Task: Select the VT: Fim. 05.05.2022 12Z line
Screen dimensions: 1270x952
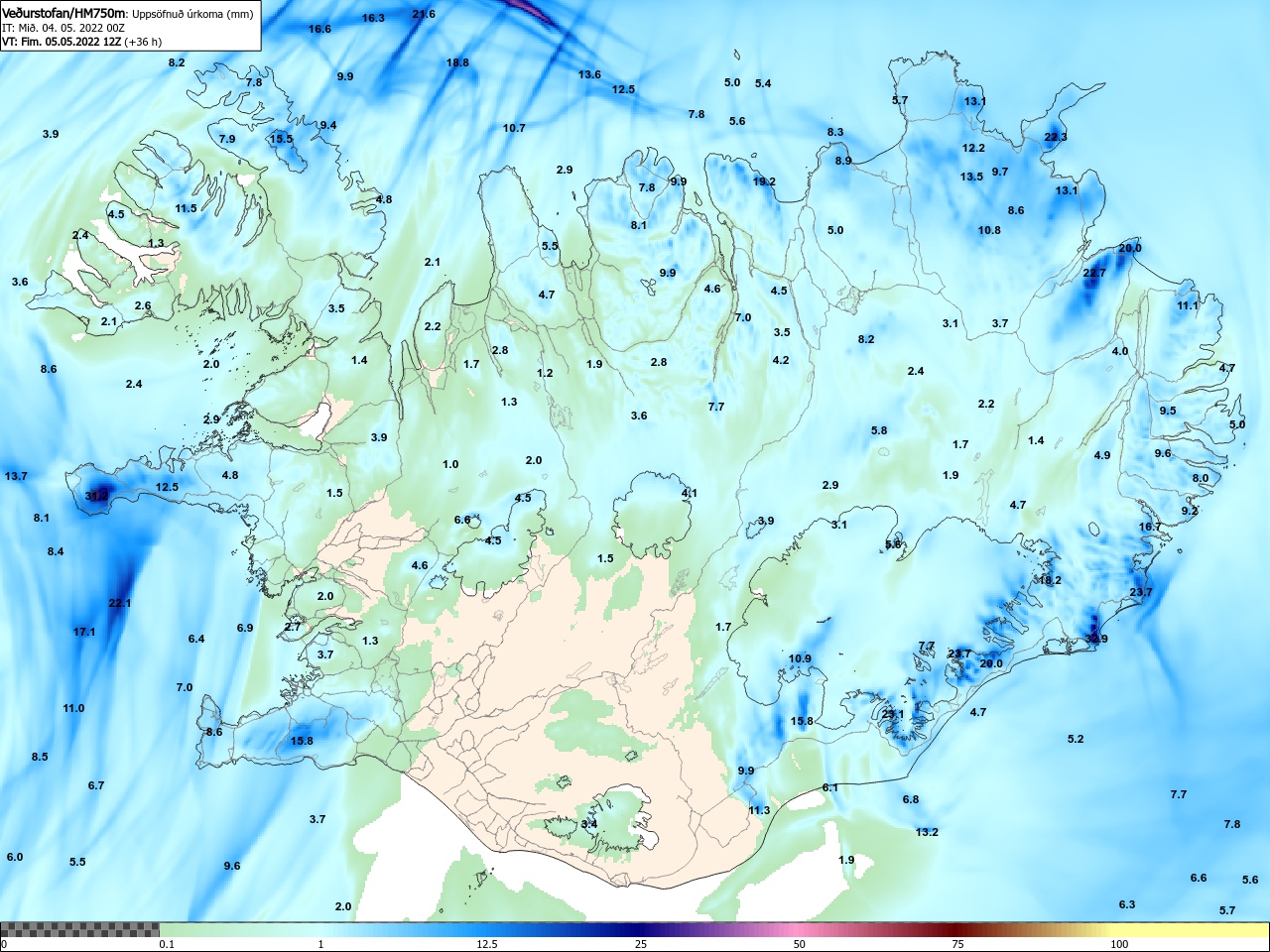Action: pos(63,42)
